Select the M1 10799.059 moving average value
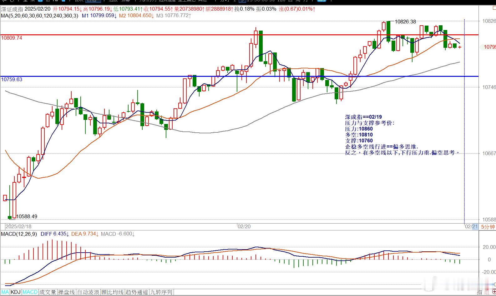The width and height of the screenshot is (496, 296). (x=99, y=15)
